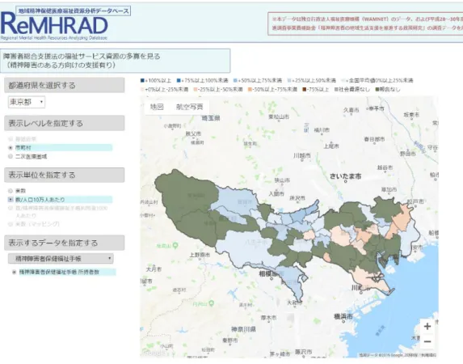This screenshot has height=364, width=463.
Task: Click the 久喜市 map label
Action: coord(351,110)
